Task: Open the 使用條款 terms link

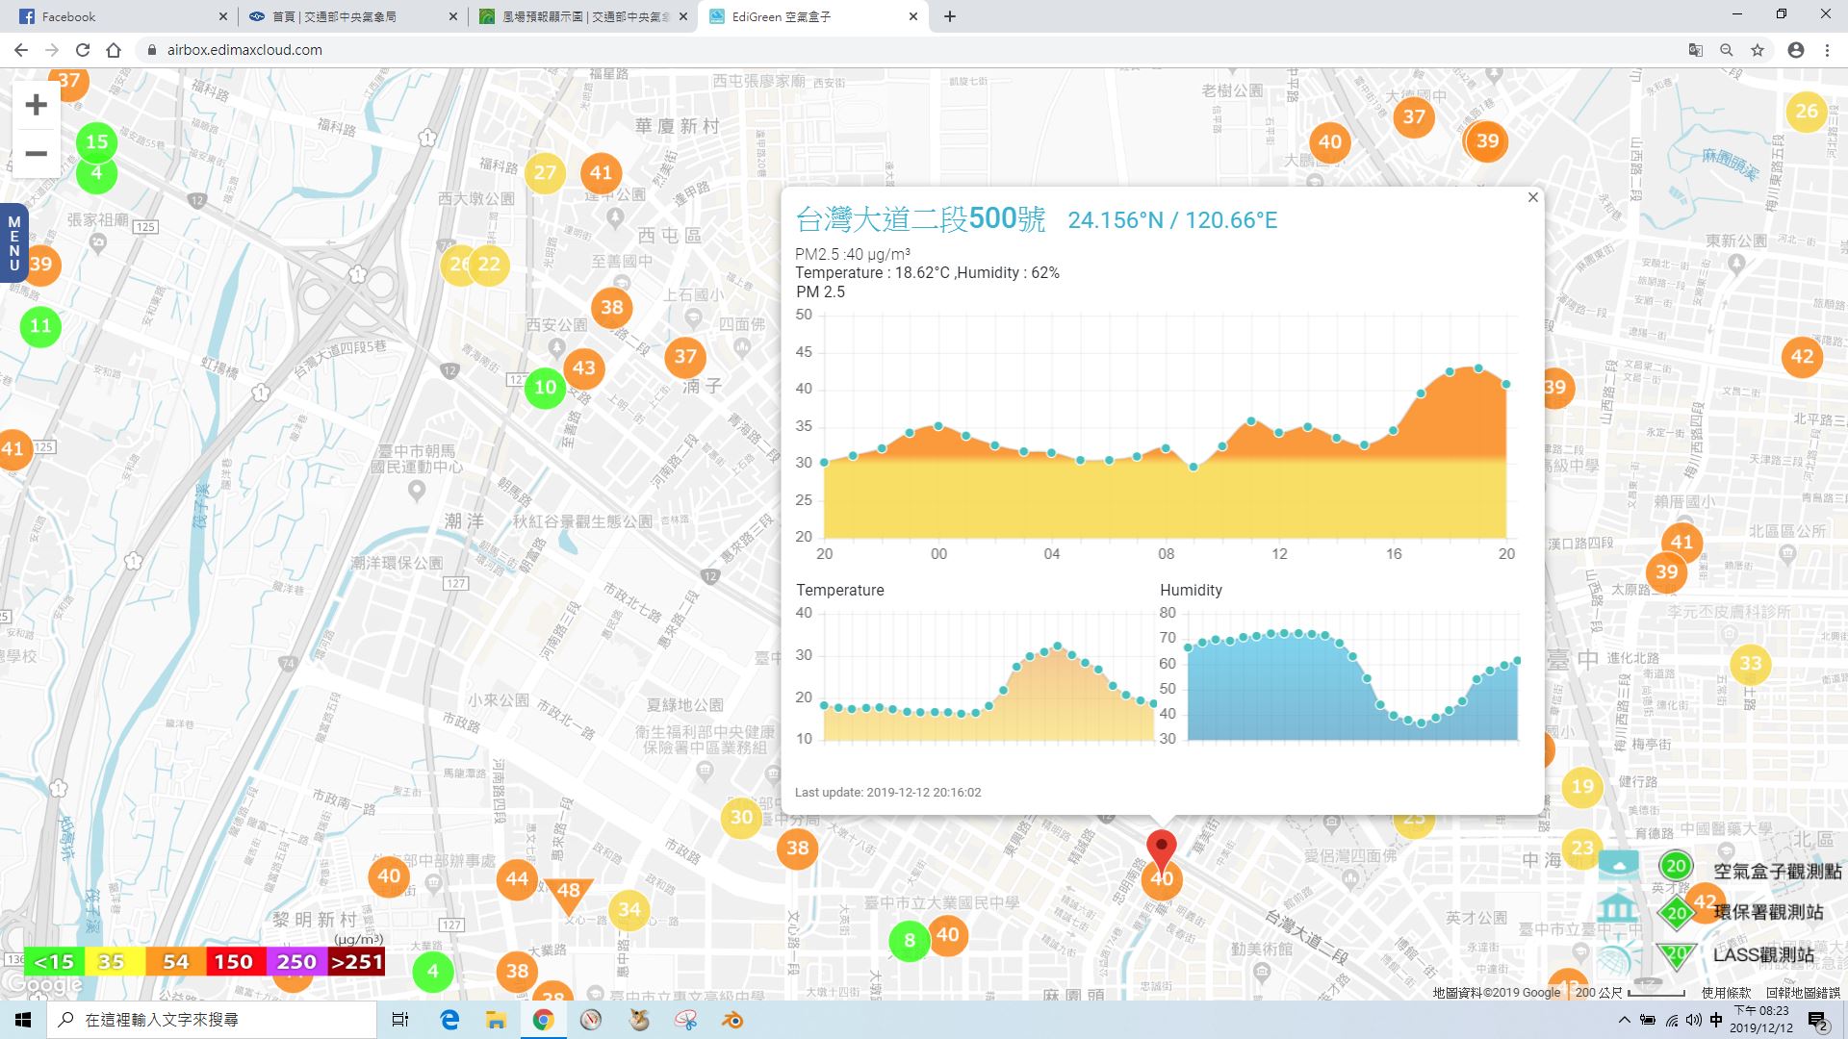Action: (x=1726, y=992)
